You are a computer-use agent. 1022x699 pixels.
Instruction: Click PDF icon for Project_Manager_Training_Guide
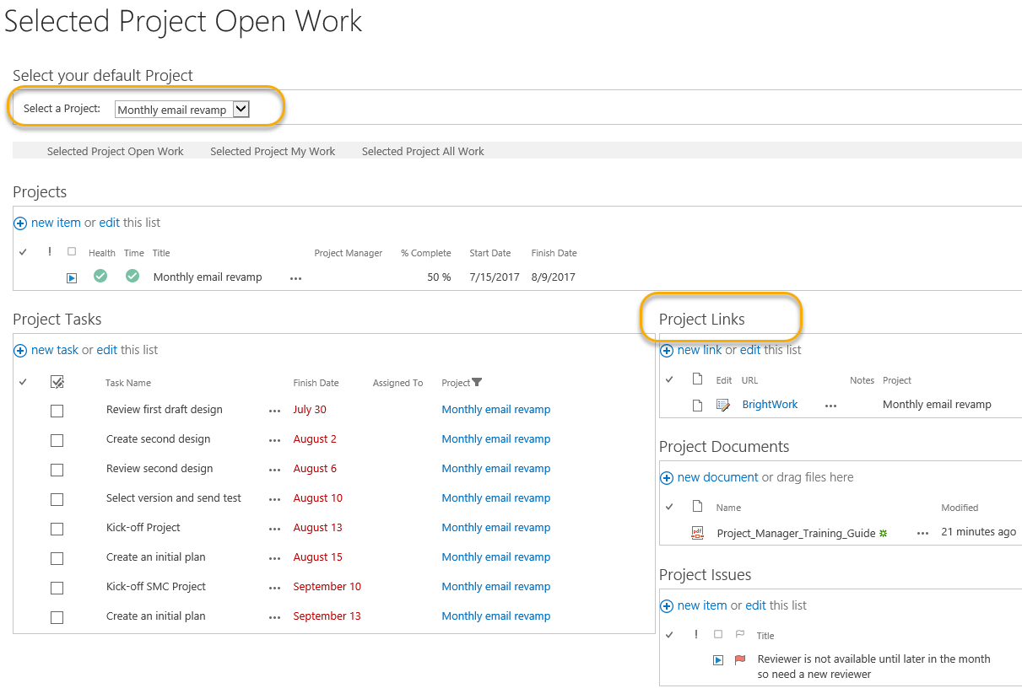698,533
